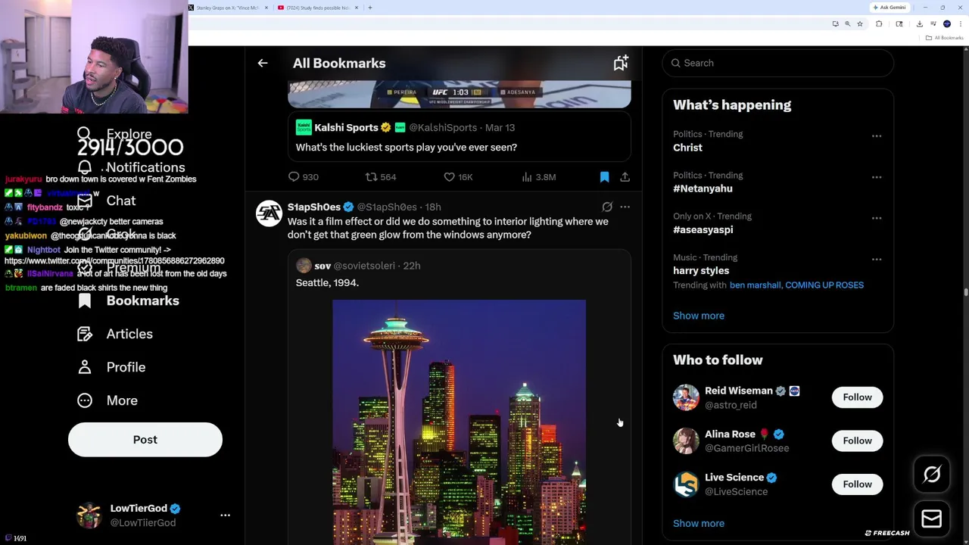Open the Christ trending topic
This screenshot has width=969, height=545.
click(687, 148)
